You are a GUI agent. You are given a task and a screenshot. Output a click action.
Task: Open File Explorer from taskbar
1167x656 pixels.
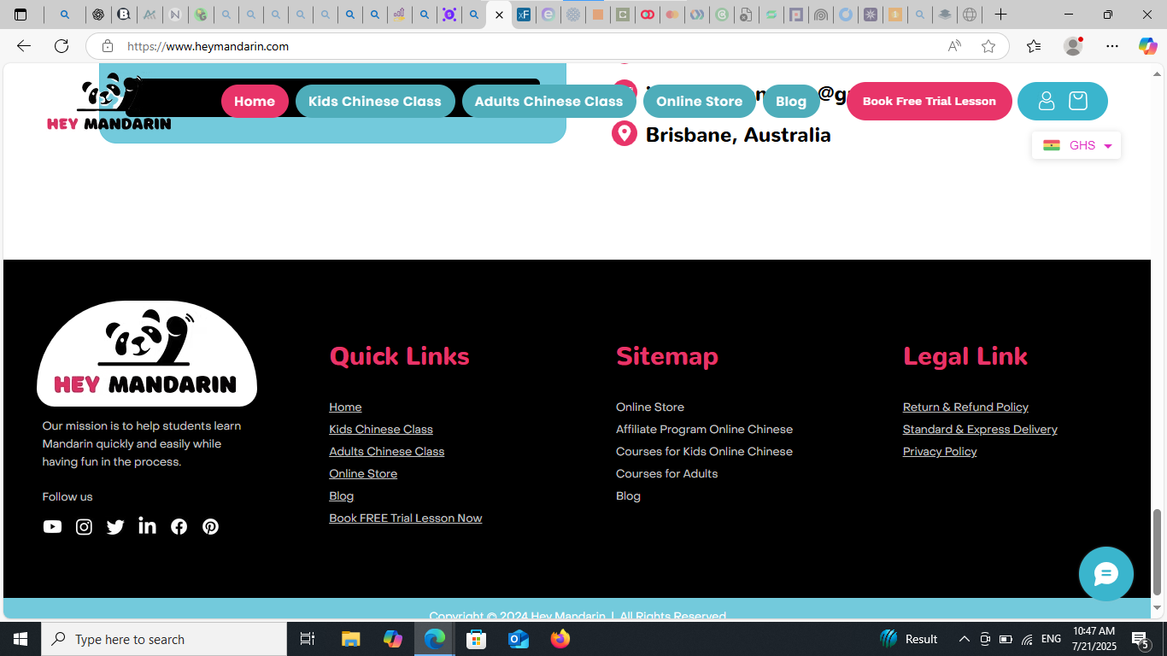pyautogui.click(x=351, y=639)
